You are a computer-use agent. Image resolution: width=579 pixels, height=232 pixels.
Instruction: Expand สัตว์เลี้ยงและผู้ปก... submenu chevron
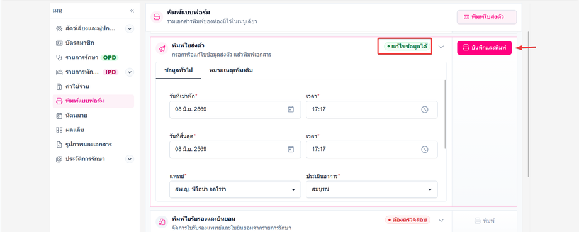(129, 28)
